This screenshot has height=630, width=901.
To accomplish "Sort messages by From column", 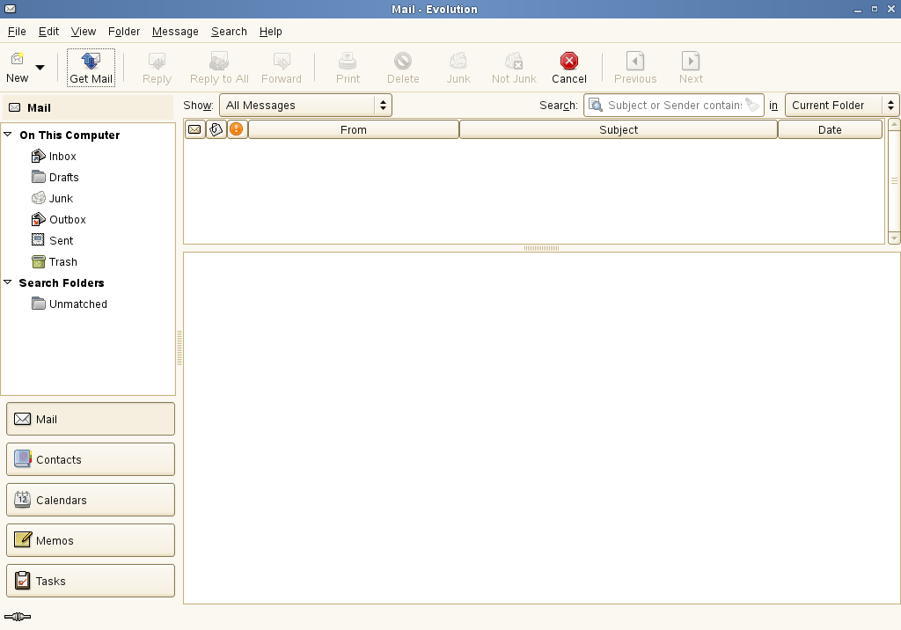I will [354, 129].
